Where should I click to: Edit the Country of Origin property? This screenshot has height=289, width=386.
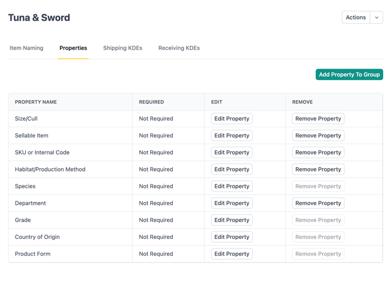(x=232, y=237)
